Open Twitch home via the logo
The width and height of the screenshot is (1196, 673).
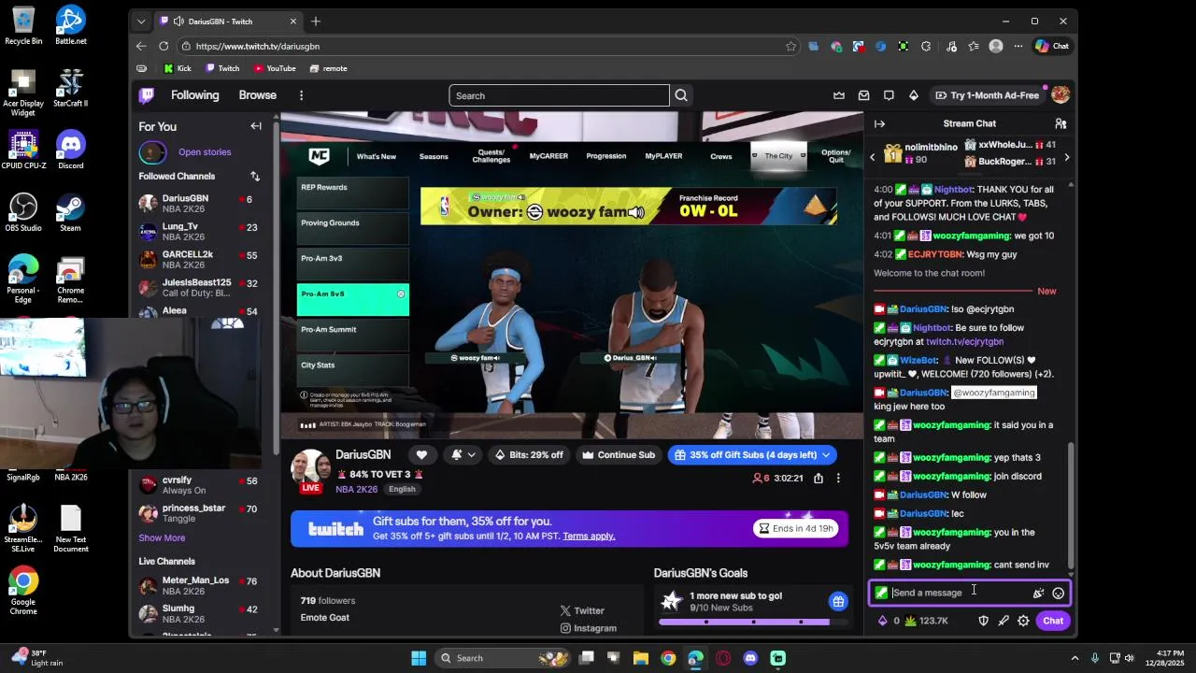[x=147, y=95]
